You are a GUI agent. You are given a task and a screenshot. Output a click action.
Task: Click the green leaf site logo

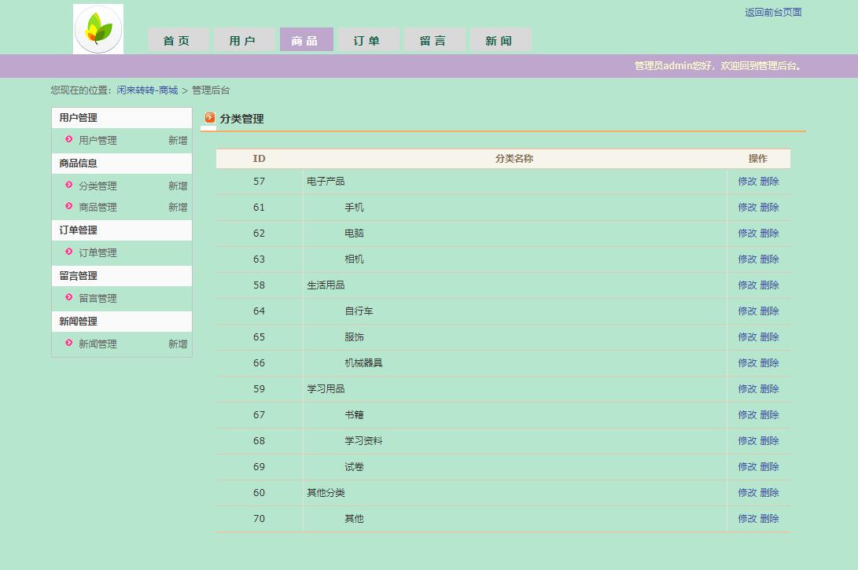click(98, 28)
